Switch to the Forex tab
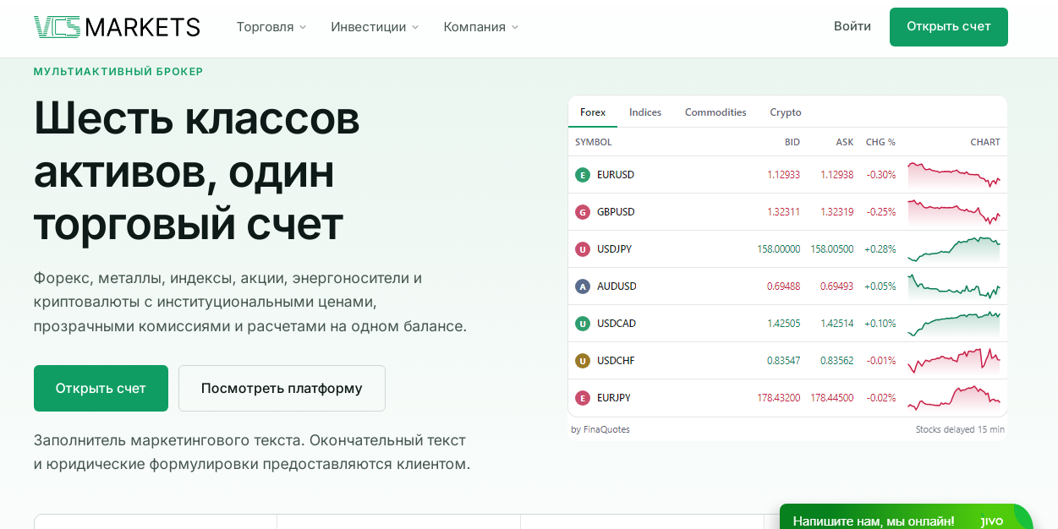This screenshot has width=1058, height=529. 593,112
